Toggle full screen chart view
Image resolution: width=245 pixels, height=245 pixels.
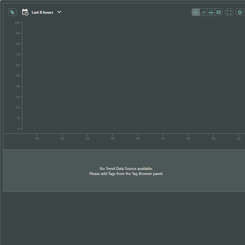tap(229, 13)
